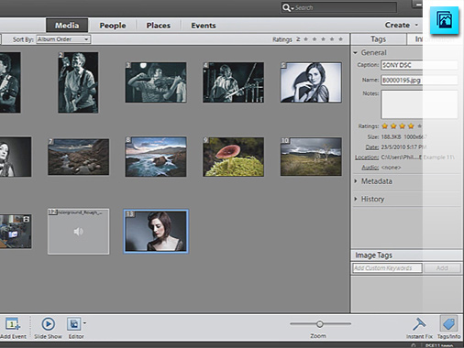Click the Caption field SONY DSC
Screen dimensions: 464x348
click(419, 65)
